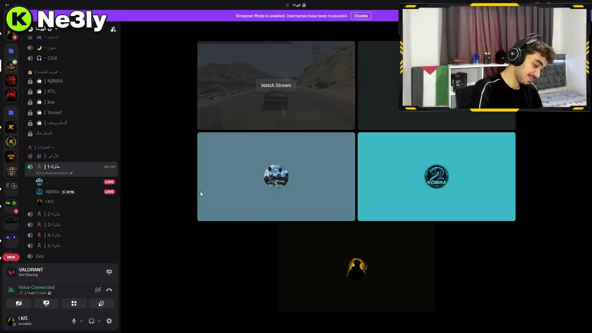592x333 pixels.
Task: Select KØBRA user in voice channel list
Action: click(x=75, y=192)
